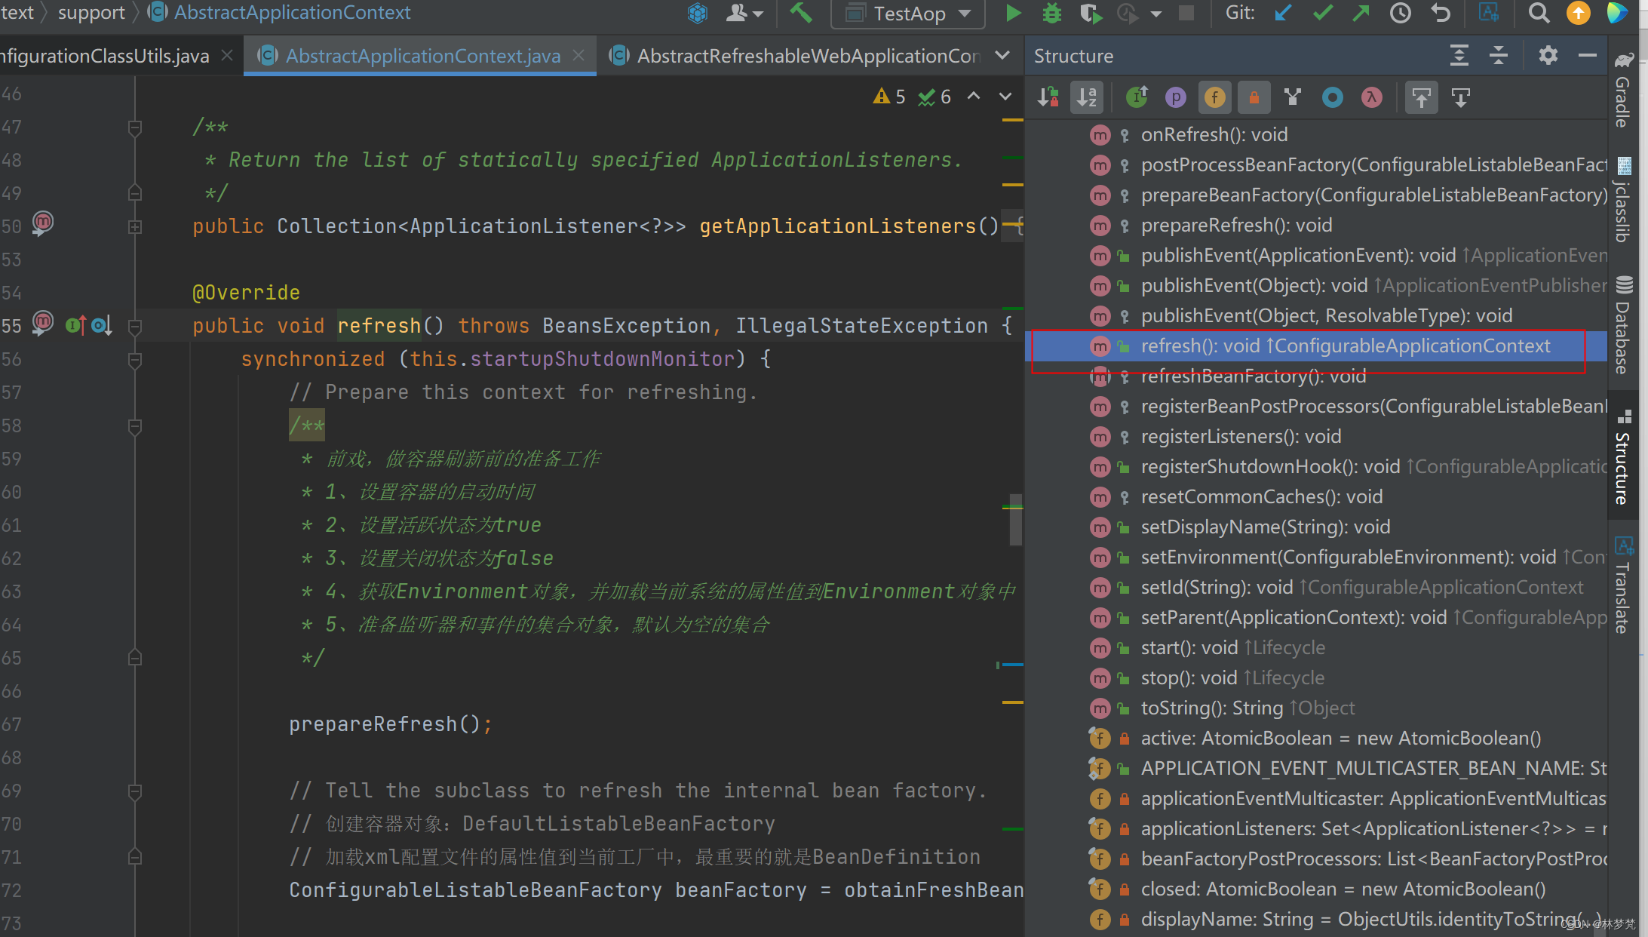Expand the hidden editor tabs list
This screenshot has width=1648, height=937.
[x=1002, y=56]
